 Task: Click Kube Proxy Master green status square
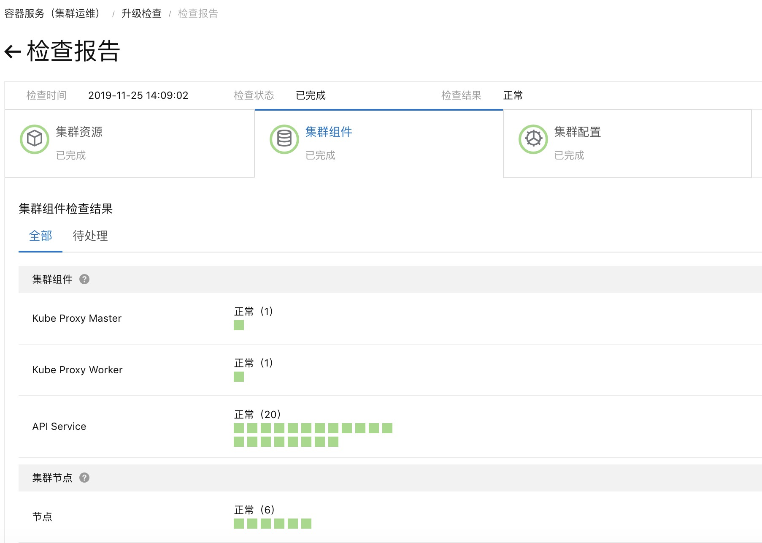(x=239, y=325)
